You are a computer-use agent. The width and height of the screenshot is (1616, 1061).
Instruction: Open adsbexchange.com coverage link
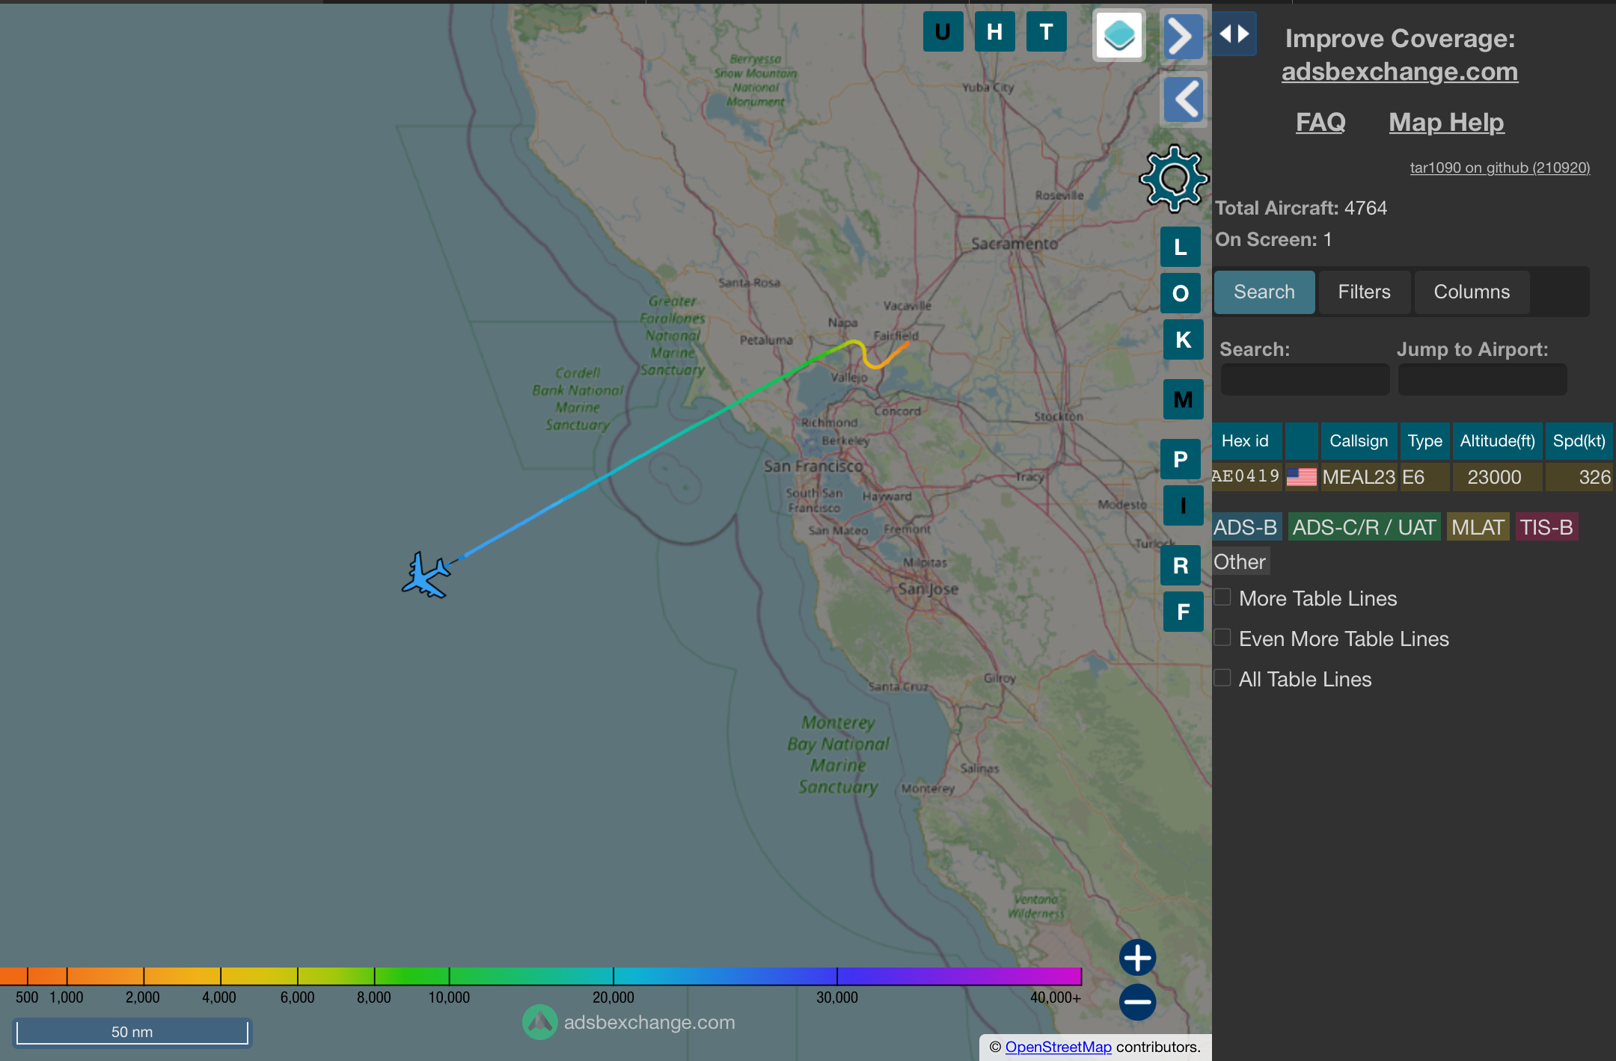pyautogui.click(x=1400, y=72)
